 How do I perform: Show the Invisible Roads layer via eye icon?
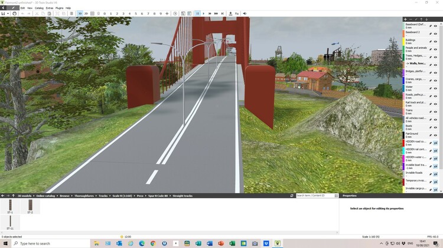pos(435,174)
